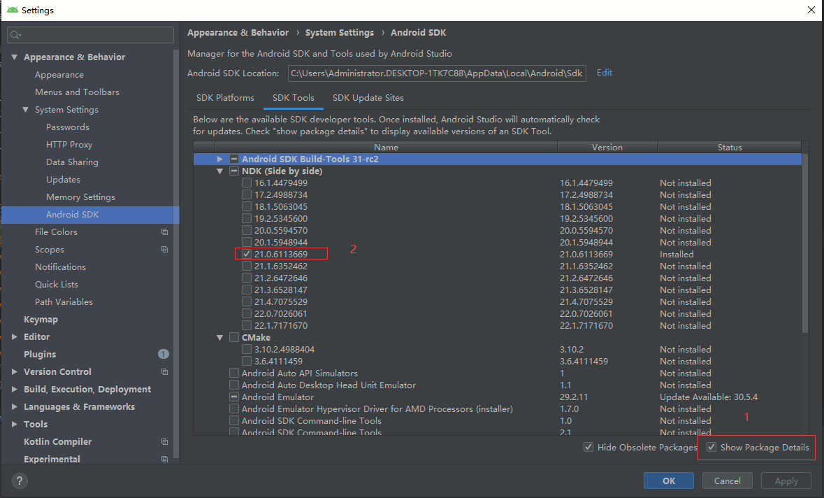Check NDK version 20.1.5948944
Viewport: 824px width, 498px height.
pyautogui.click(x=247, y=243)
